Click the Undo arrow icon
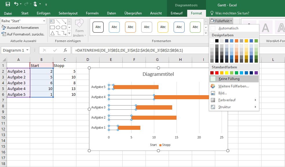 (16, 4)
